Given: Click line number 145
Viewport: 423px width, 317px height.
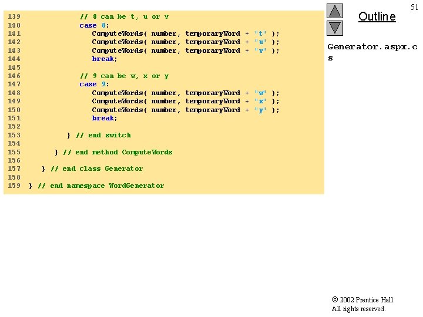Looking at the screenshot, I should coord(14,68).
